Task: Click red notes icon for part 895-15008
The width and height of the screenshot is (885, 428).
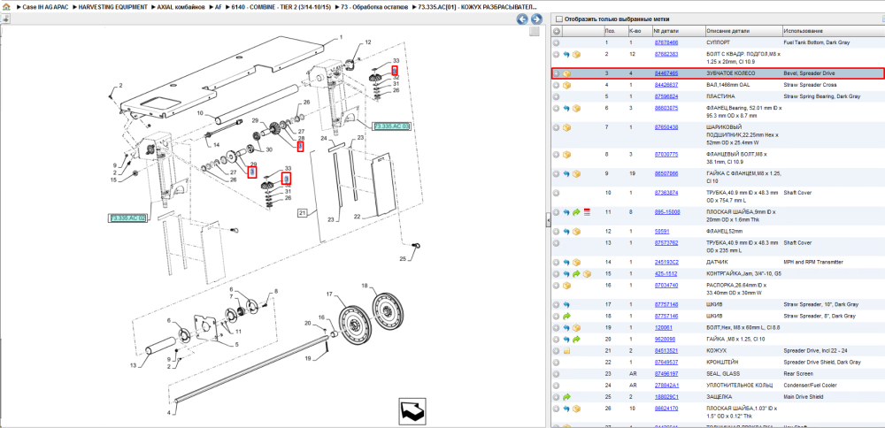Action: (587, 212)
